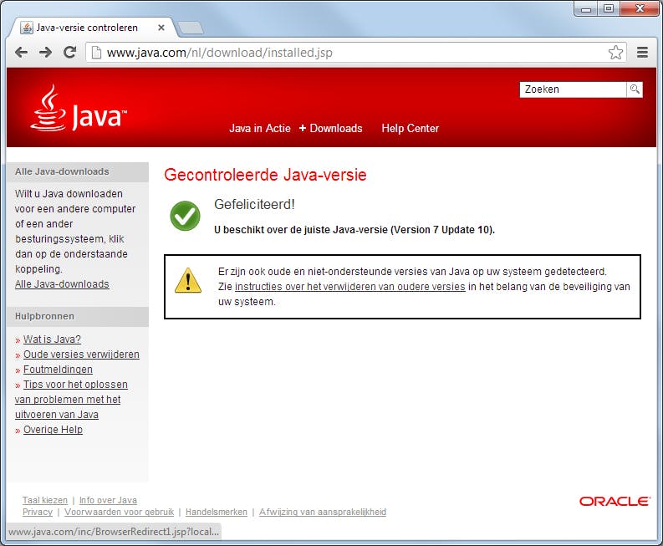This screenshot has height=546, width=663.
Task: Open instructies over het verwijderen van oudere versies
Action: click(x=350, y=286)
